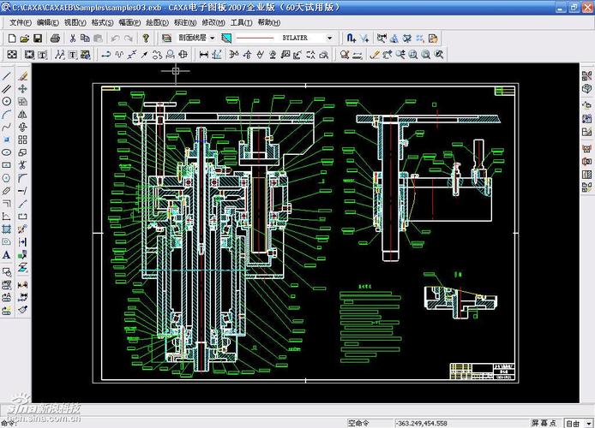
Task: Click the coordinates readout -363.249,454.558
Action: [x=422, y=423]
